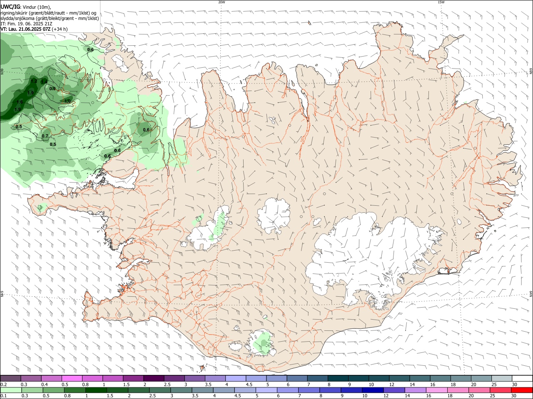The width and height of the screenshot is (533, 399).
Task: Click the pure red 30 mm rain swatch
Action: click(521, 390)
